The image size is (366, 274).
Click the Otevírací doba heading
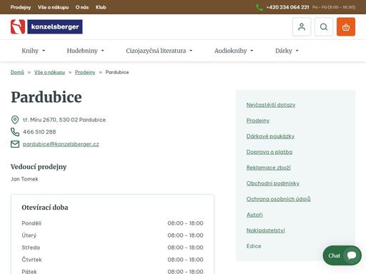(45, 208)
